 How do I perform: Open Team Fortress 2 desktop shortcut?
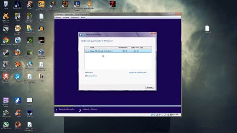65,5
